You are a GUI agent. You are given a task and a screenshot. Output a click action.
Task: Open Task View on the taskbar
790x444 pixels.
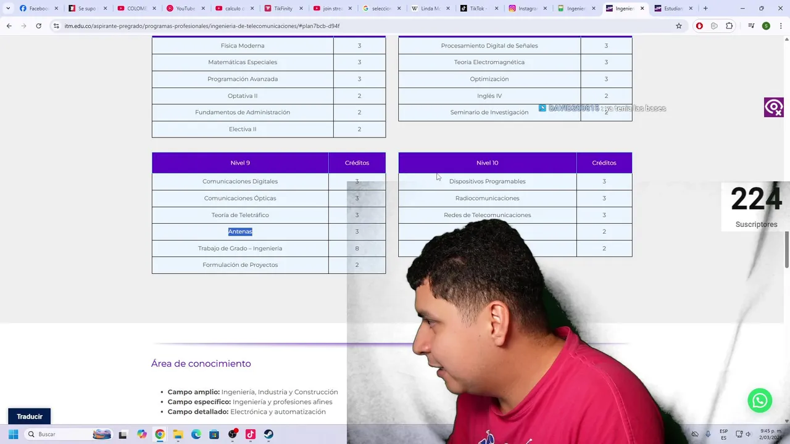coord(123,434)
